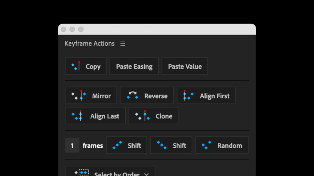
Task: Click the ascending Shift keyframes icon
Action: click(117, 145)
